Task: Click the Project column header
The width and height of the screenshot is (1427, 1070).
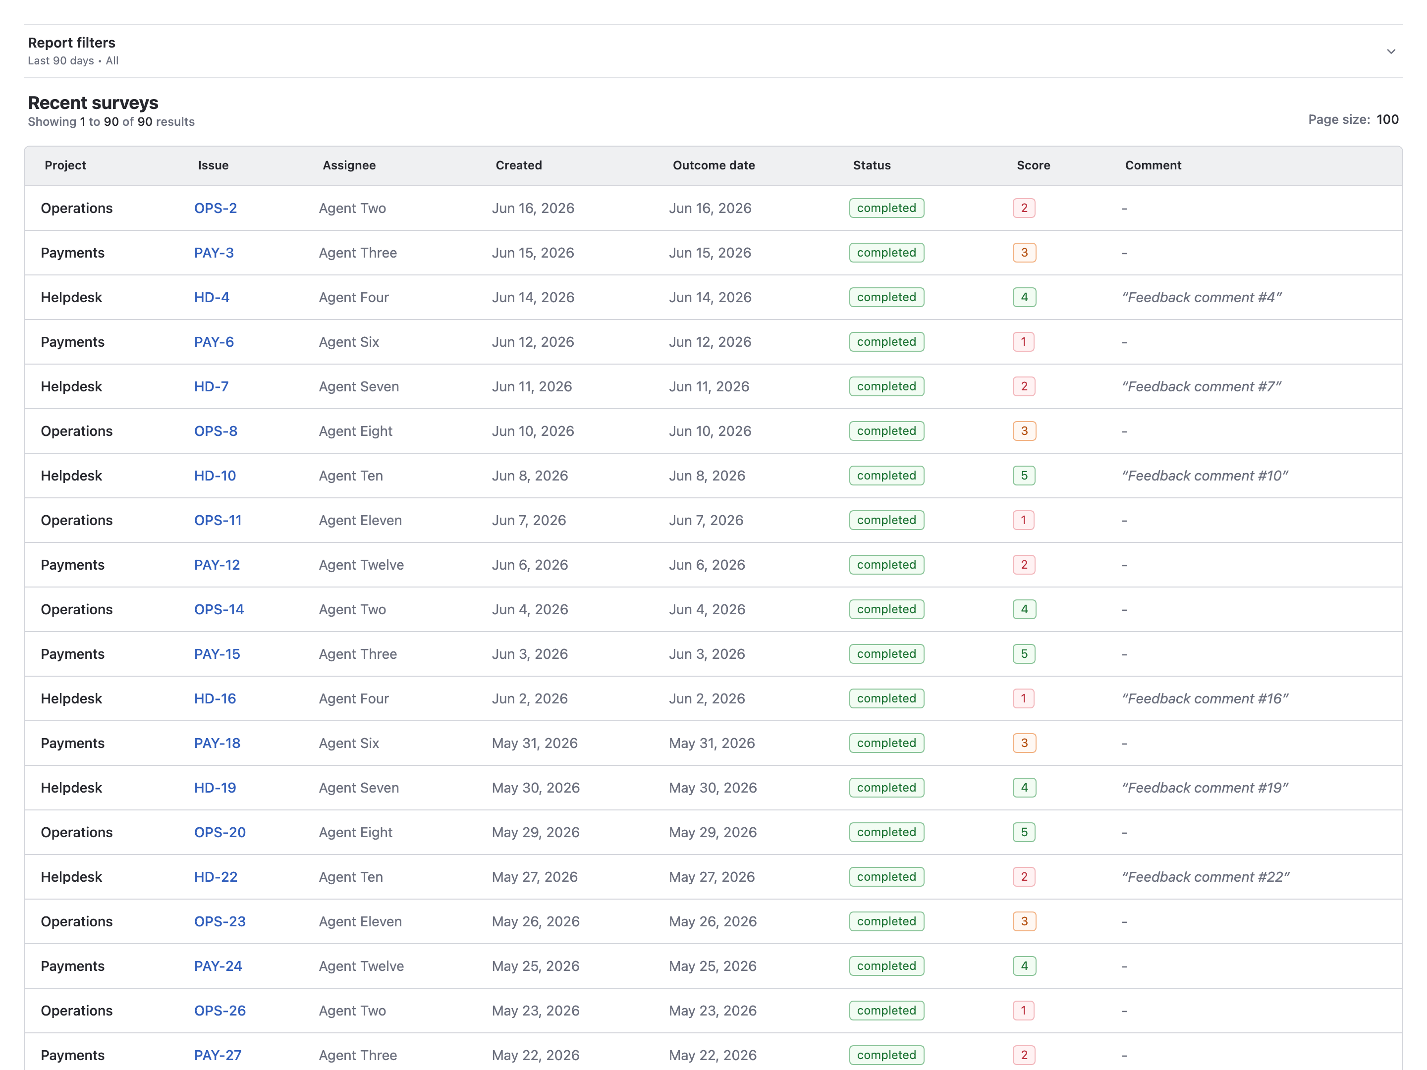Action: click(65, 165)
